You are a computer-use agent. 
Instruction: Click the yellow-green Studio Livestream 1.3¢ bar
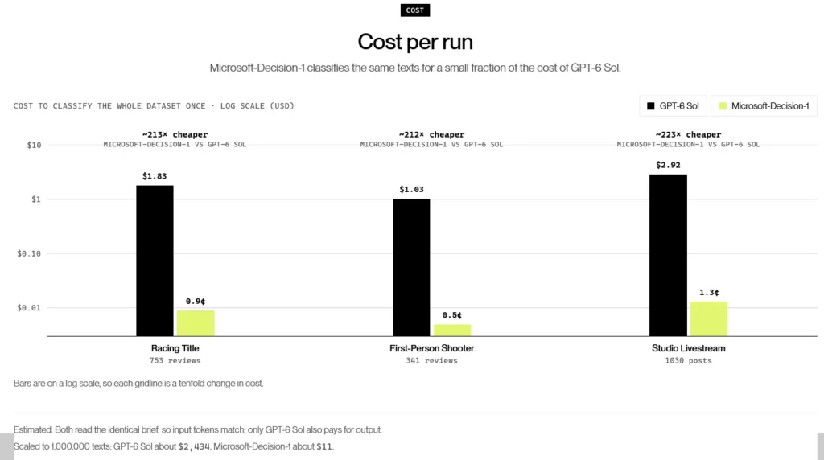point(709,318)
